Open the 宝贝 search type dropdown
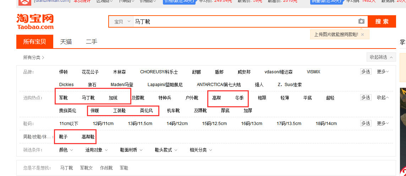The width and height of the screenshot is (406, 176). 122,22
